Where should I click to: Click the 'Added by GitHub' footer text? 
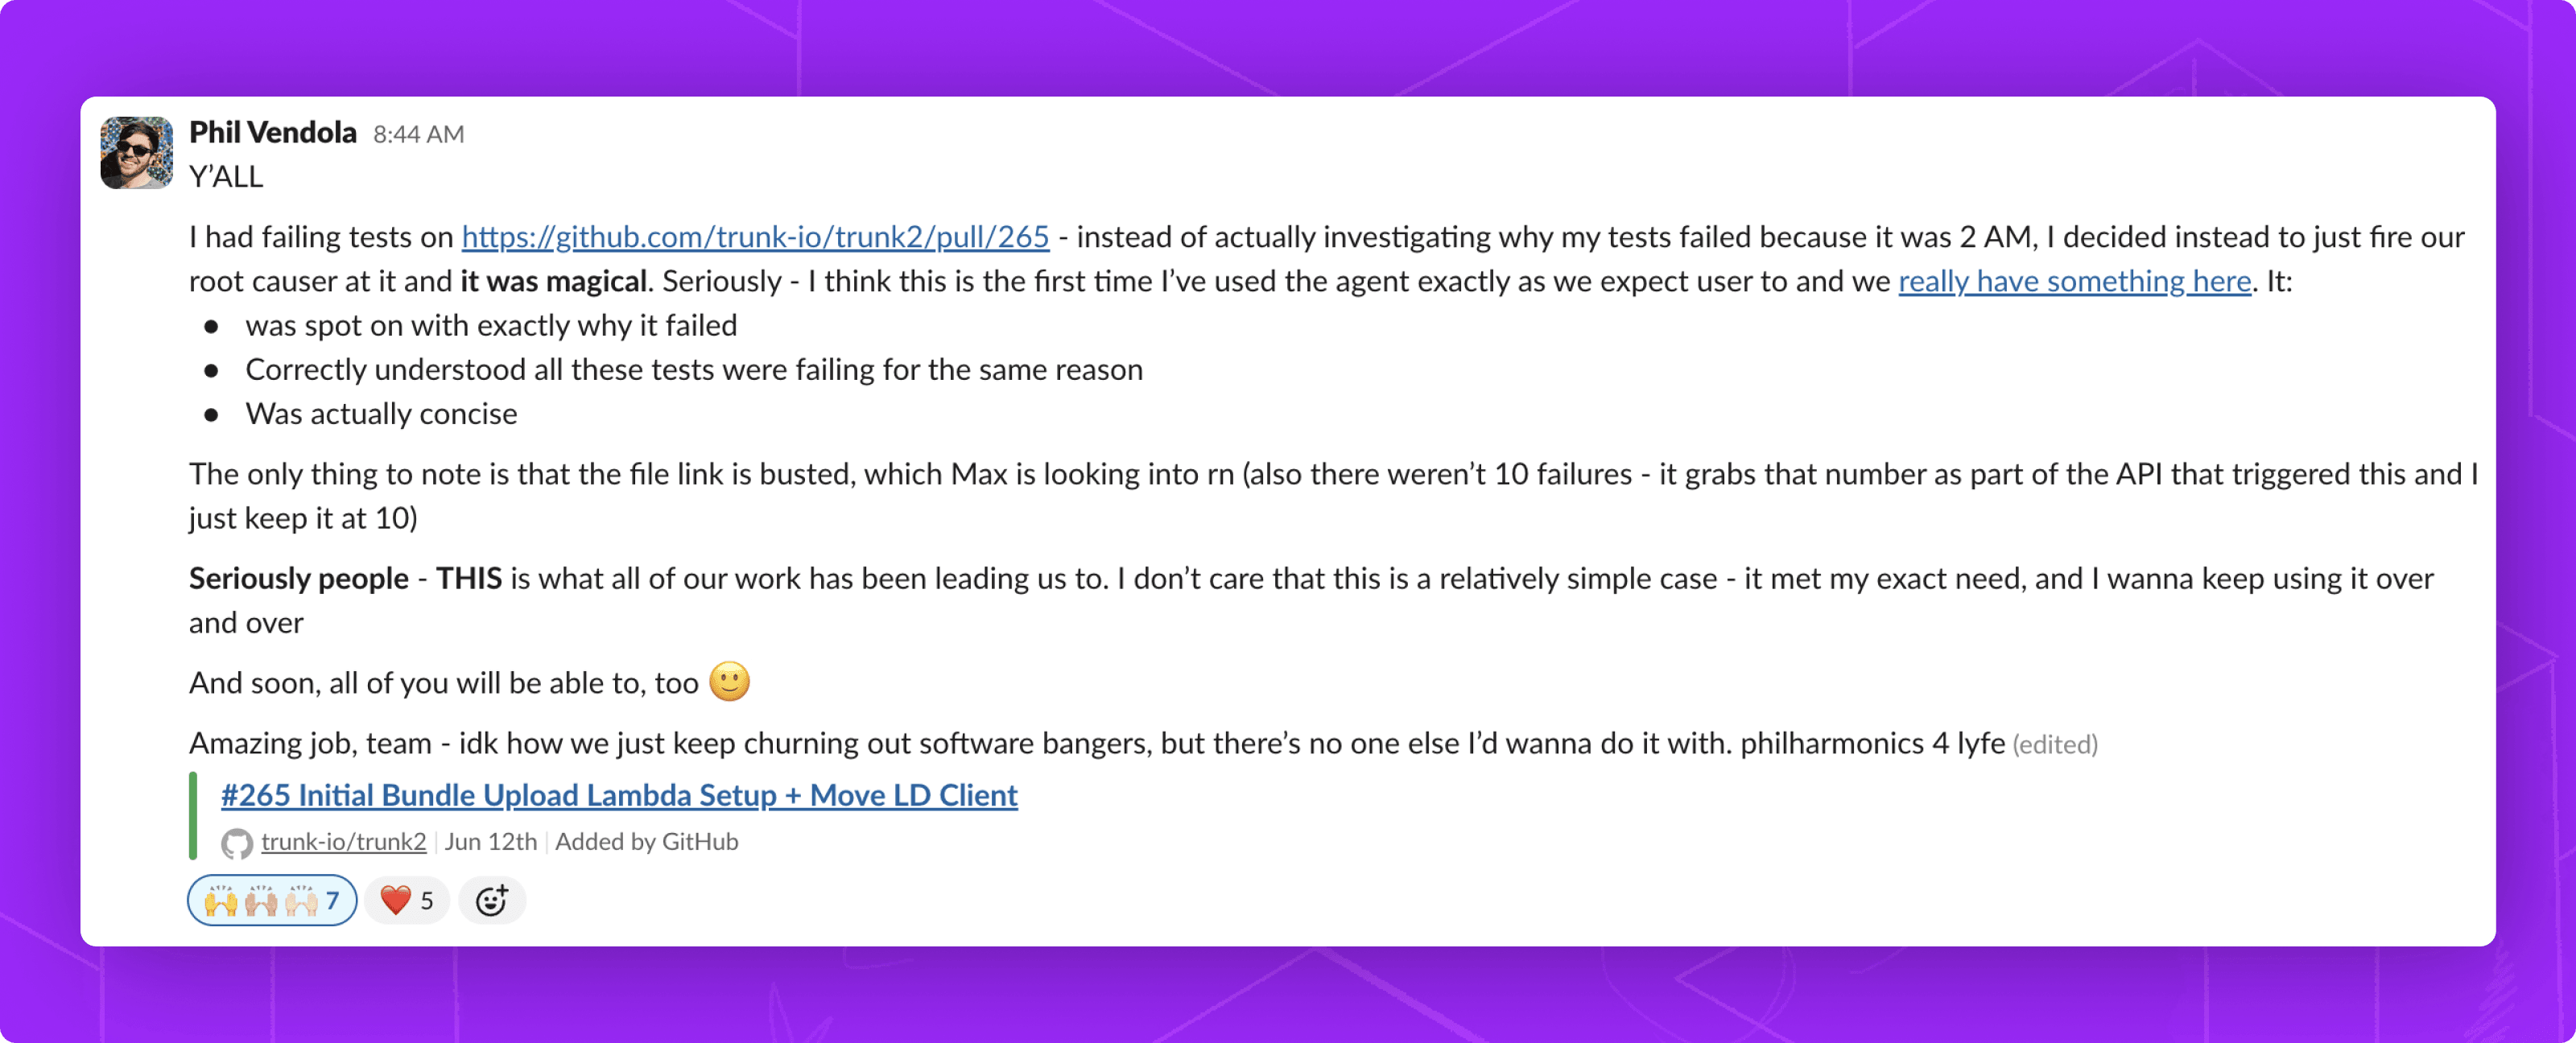coord(646,842)
